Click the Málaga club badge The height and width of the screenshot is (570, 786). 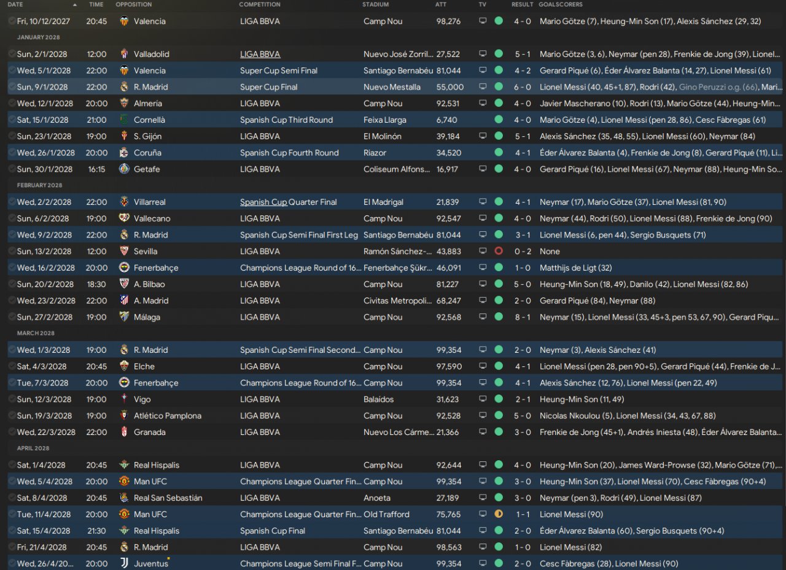124,317
